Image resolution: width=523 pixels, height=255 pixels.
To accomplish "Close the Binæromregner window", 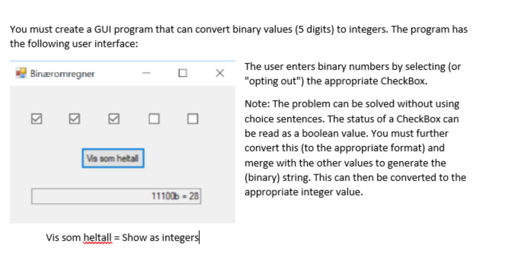I will (219, 73).
